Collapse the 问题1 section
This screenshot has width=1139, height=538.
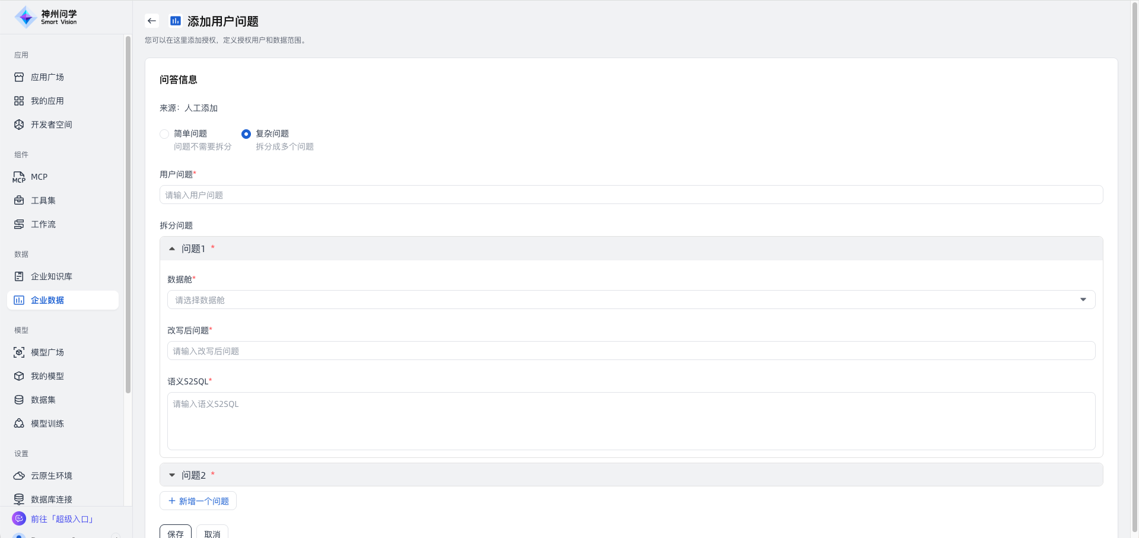[172, 249]
